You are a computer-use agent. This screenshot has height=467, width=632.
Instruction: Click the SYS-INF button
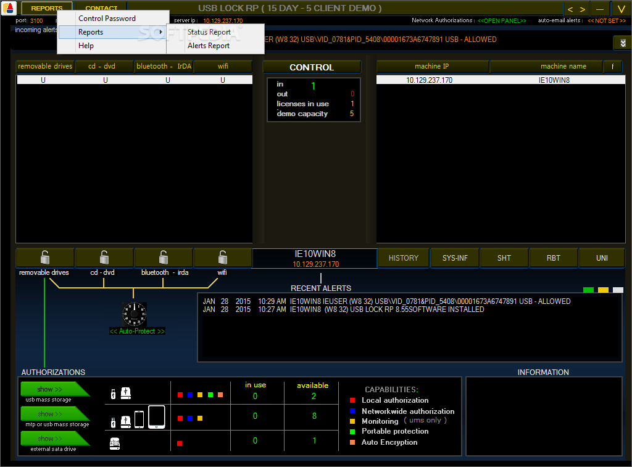455,258
